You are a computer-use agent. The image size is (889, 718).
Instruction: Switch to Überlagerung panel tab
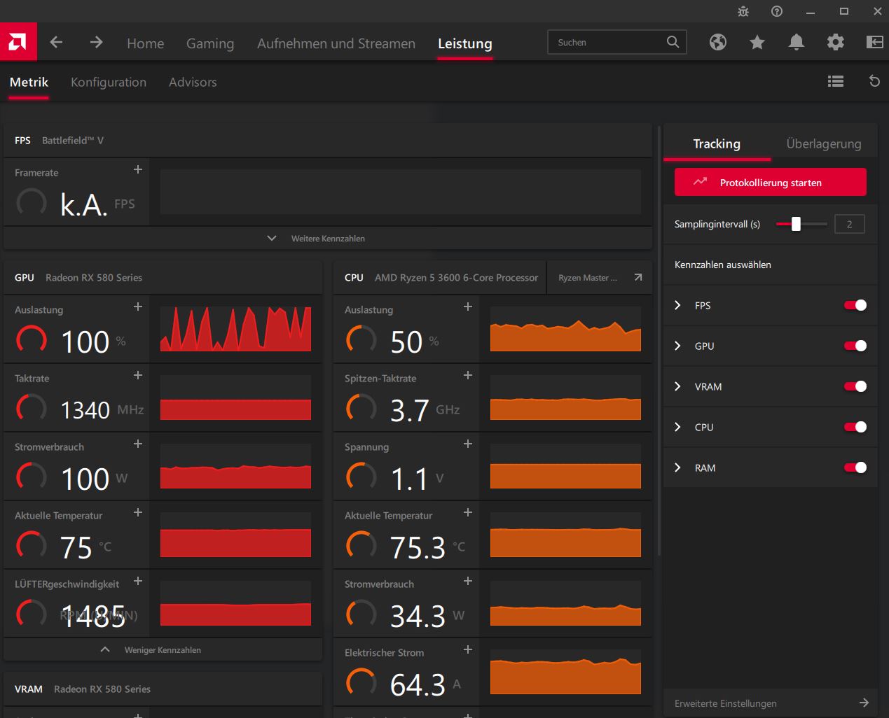coord(824,143)
